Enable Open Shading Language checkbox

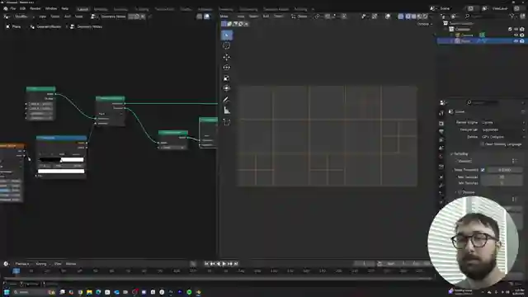tap(483, 144)
